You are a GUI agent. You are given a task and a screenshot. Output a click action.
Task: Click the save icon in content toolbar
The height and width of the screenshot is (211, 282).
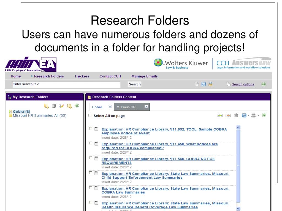244,115
